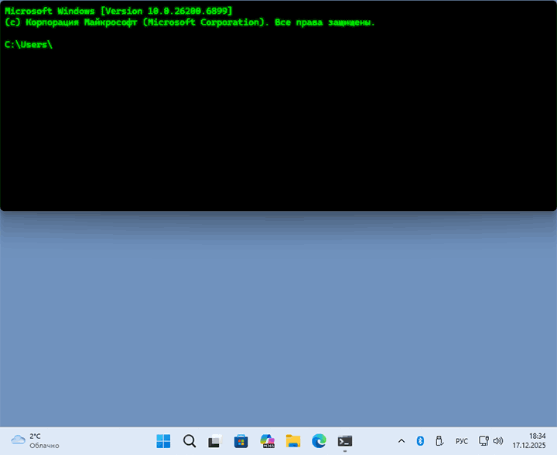Open the weather widget showing 2°C
Image resolution: width=557 pixels, height=455 pixels.
click(x=36, y=441)
